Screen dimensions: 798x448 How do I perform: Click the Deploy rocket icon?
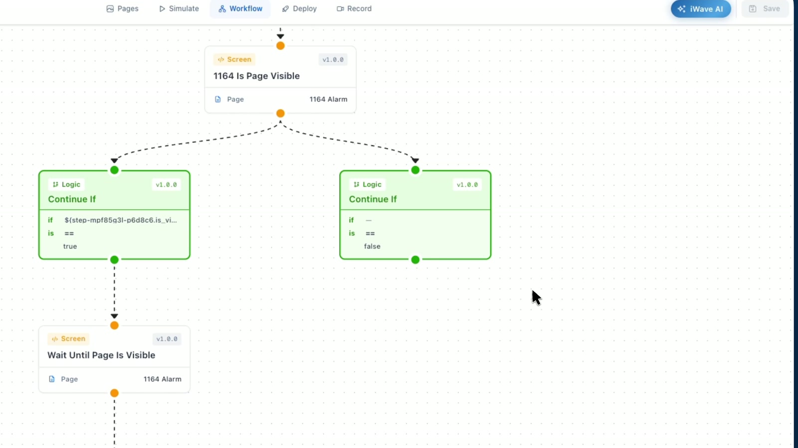tap(286, 8)
